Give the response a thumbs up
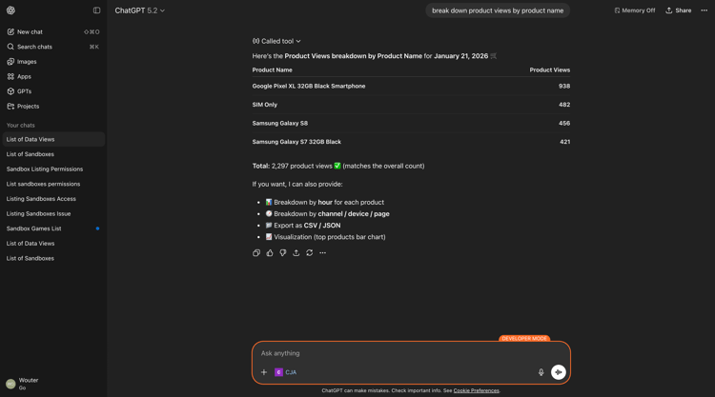 tap(270, 252)
